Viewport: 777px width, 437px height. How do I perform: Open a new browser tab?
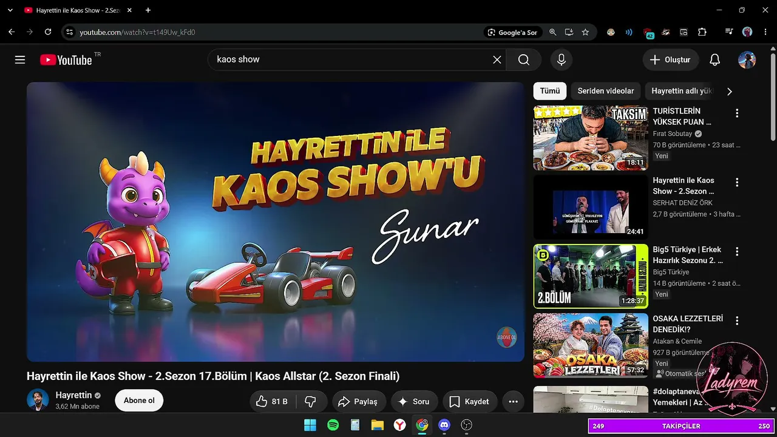click(148, 10)
